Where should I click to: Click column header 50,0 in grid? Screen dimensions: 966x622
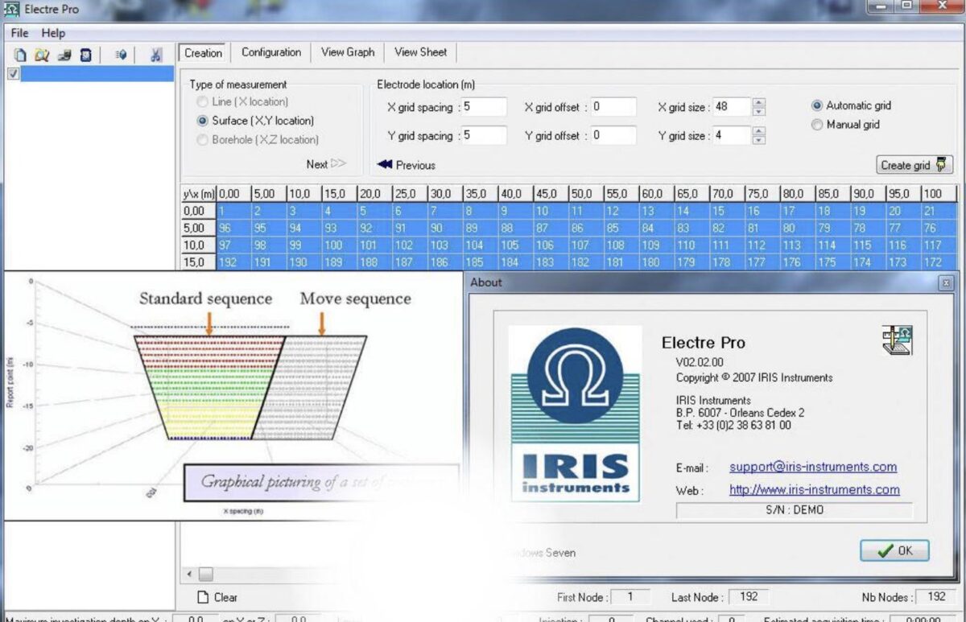coord(587,194)
